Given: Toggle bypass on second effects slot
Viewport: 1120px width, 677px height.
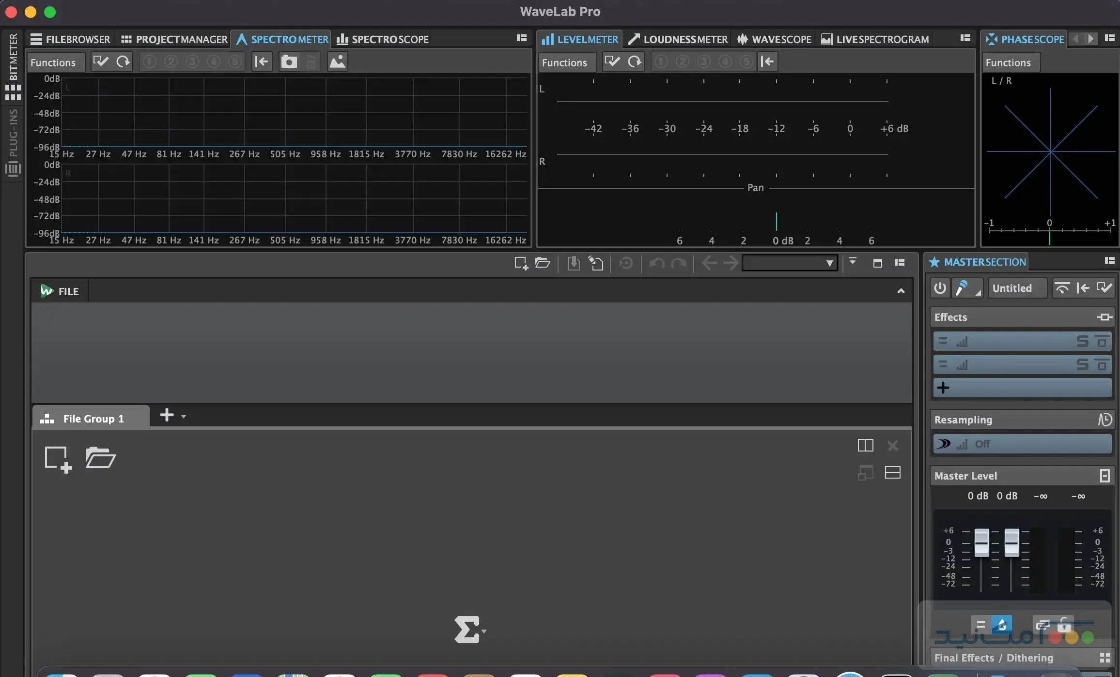Looking at the screenshot, I should coord(1102,365).
